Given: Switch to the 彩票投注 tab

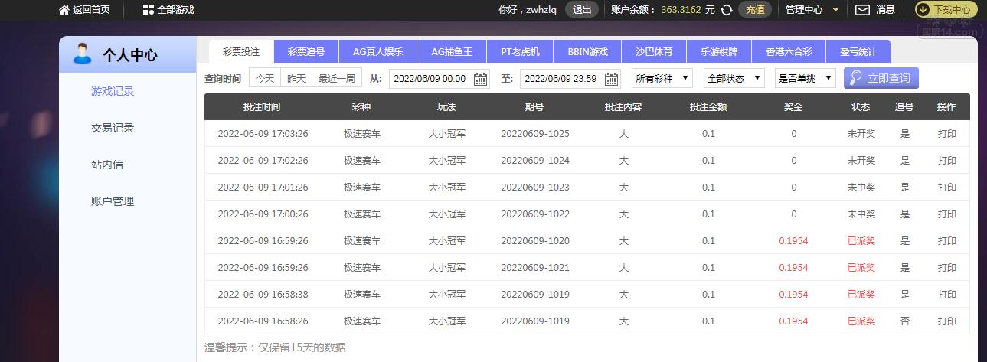Looking at the screenshot, I should click(241, 52).
